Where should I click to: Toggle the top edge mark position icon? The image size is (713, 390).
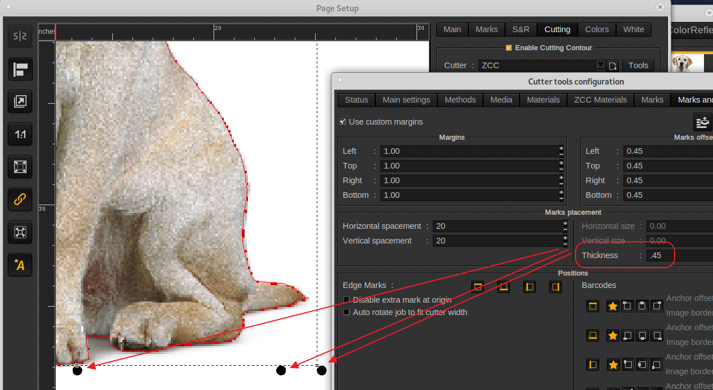click(478, 287)
